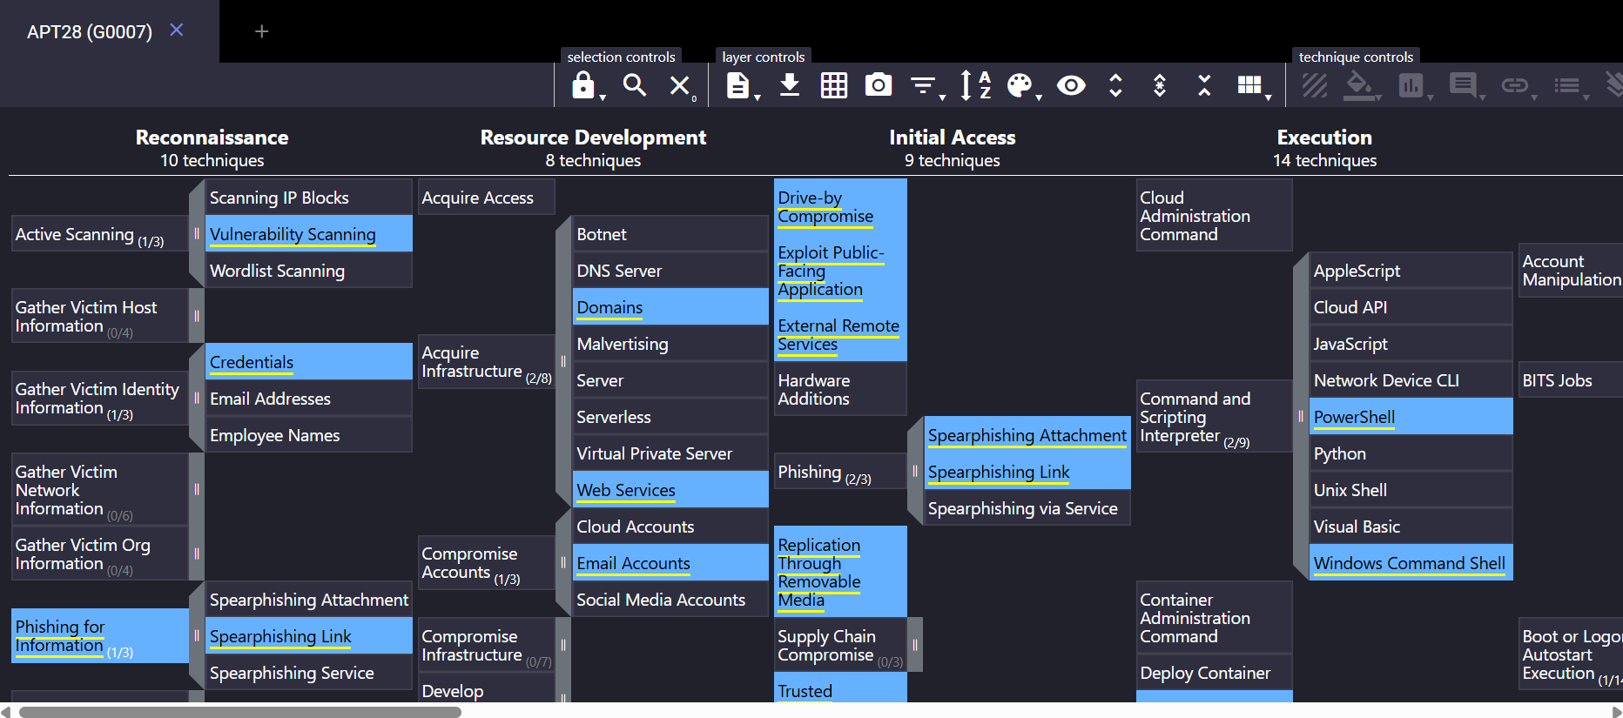Expand all sub-techniques
The width and height of the screenshot is (1623, 718).
pos(1115,85)
